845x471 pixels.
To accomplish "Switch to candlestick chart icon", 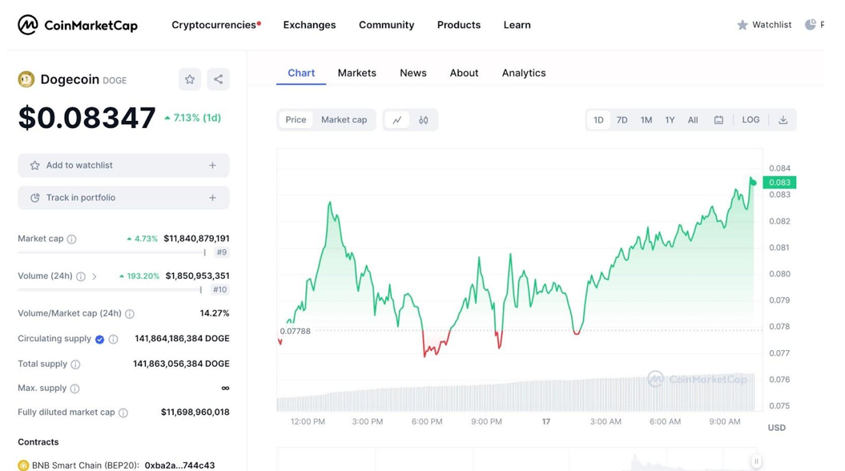I will click(424, 119).
